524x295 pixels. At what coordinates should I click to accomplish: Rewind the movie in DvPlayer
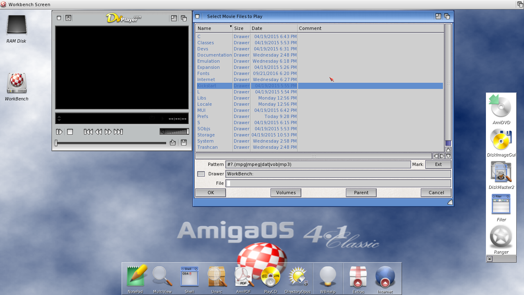[98, 132]
